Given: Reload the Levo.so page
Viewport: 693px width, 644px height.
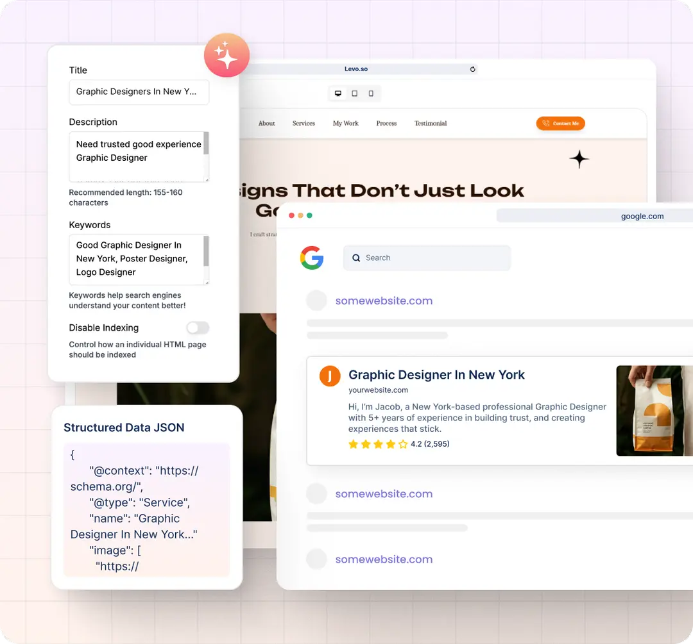Looking at the screenshot, I should pos(472,69).
